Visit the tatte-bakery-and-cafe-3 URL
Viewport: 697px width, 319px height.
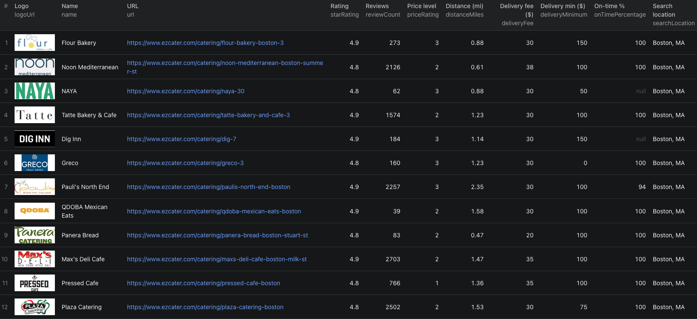tap(208, 115)
